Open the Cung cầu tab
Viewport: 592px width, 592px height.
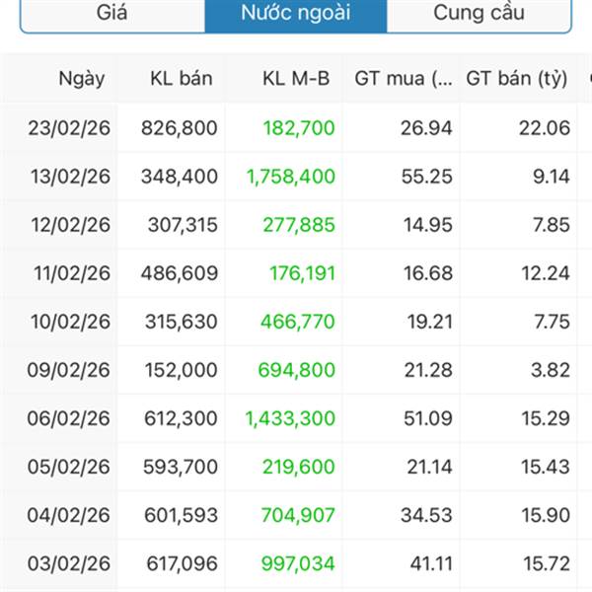(479, 14)
